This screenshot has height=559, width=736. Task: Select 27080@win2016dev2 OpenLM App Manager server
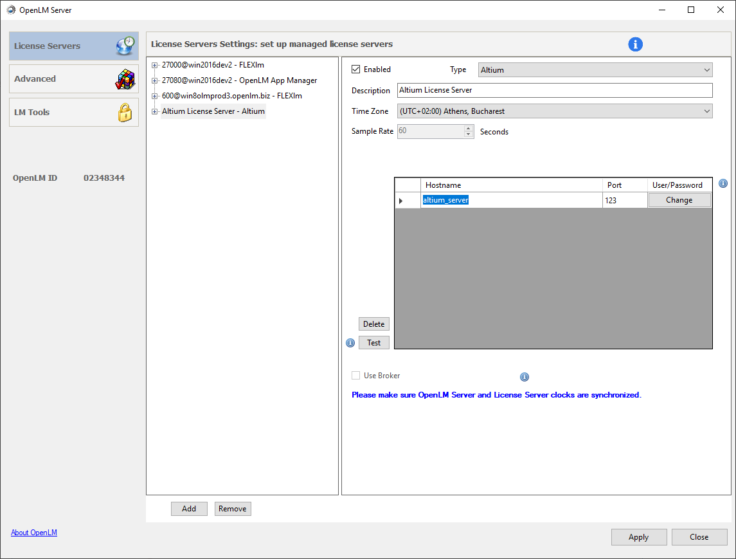tap(239, 80)
